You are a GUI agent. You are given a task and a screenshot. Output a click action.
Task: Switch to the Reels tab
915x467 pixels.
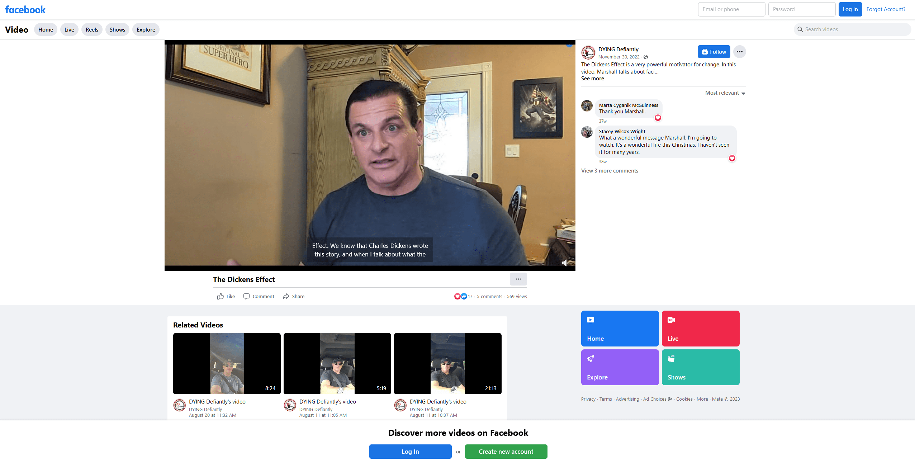pyautogui.click(x=92, y=29)
